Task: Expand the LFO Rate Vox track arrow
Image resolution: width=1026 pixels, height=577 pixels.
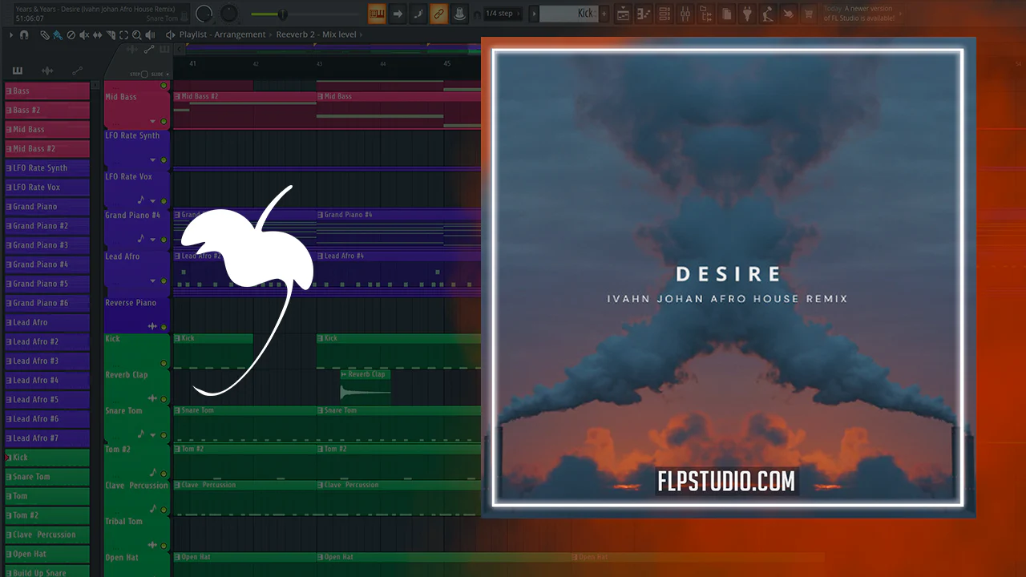Action: (155, 201)
